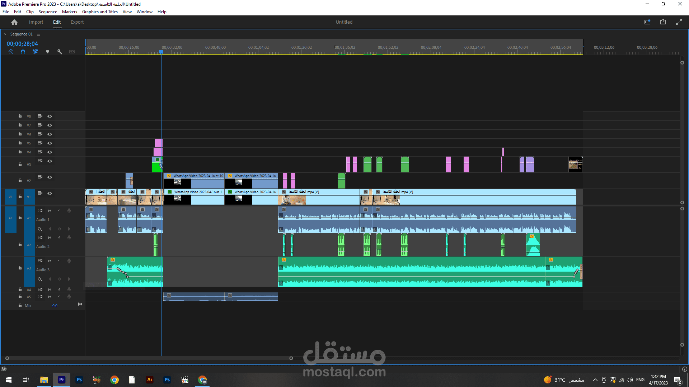The height and width of the screenshot is (387, 689).
Task: Click the playhead timecode 00;00;28;04
Action: [x=22, y=44]
